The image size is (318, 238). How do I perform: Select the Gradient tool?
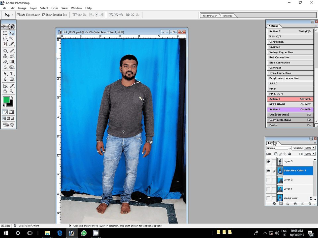[x=12, y=62]
